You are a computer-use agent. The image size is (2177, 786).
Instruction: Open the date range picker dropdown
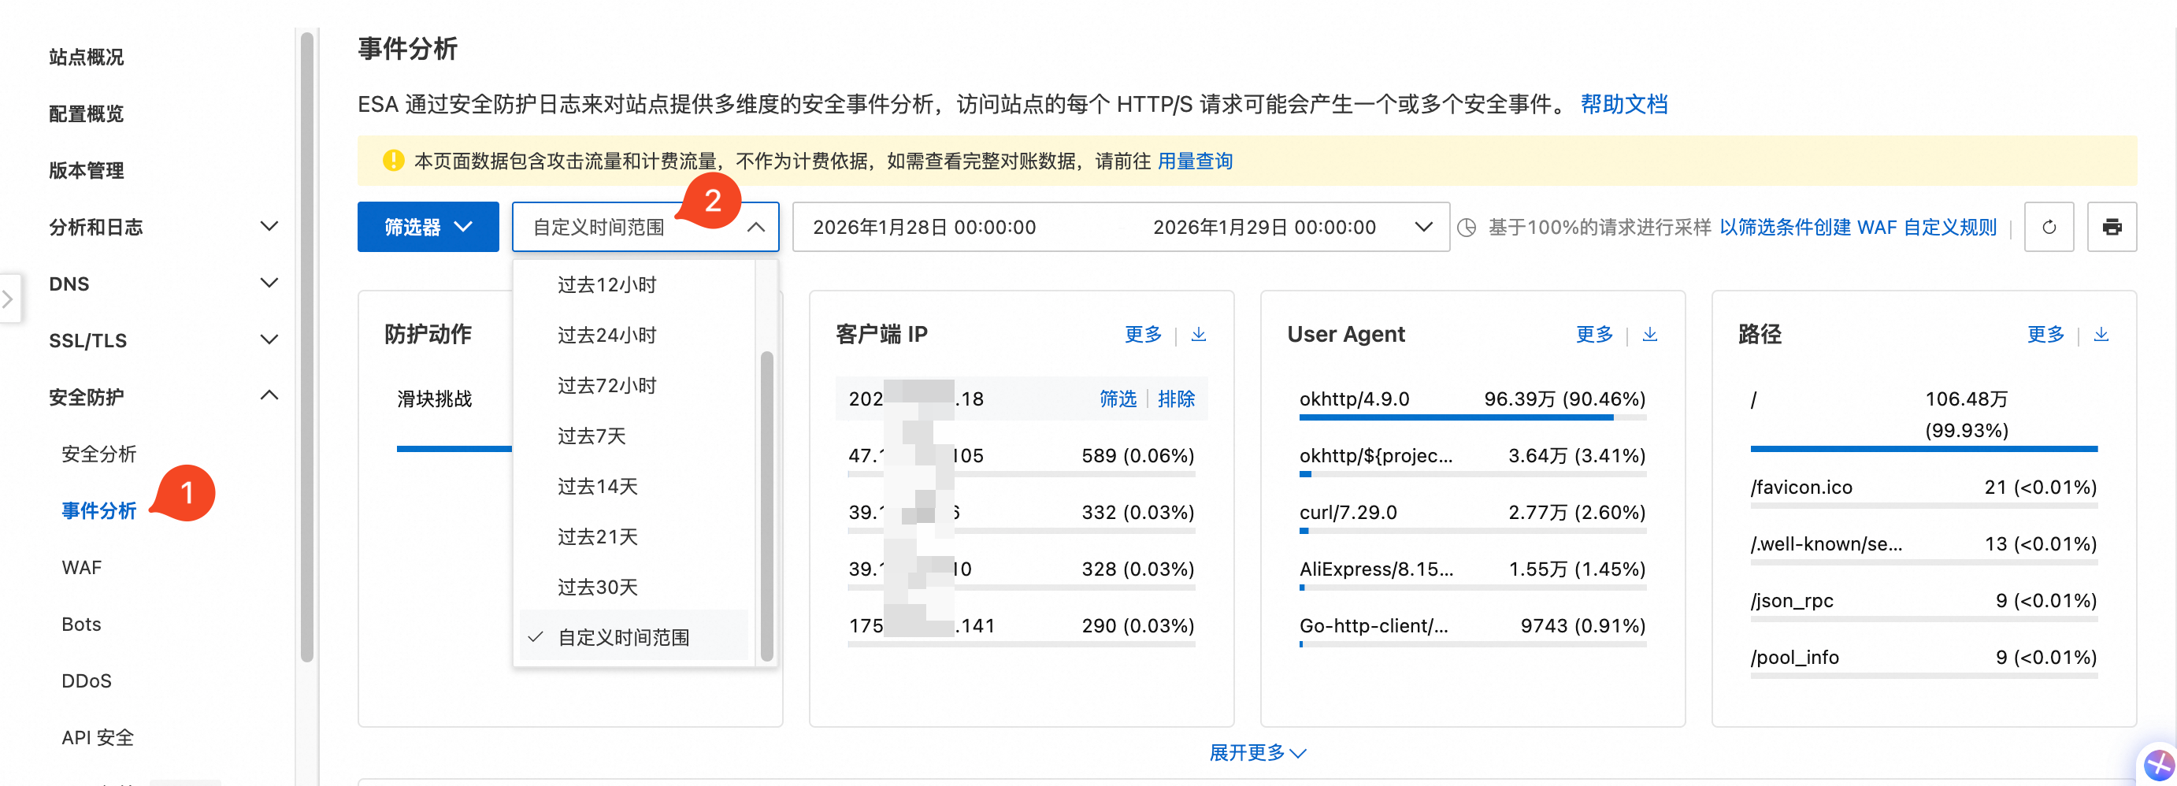click(1423, 227)
